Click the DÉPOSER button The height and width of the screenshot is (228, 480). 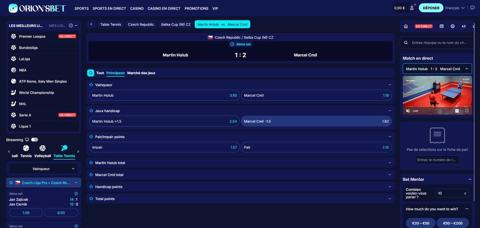point(431,8)
